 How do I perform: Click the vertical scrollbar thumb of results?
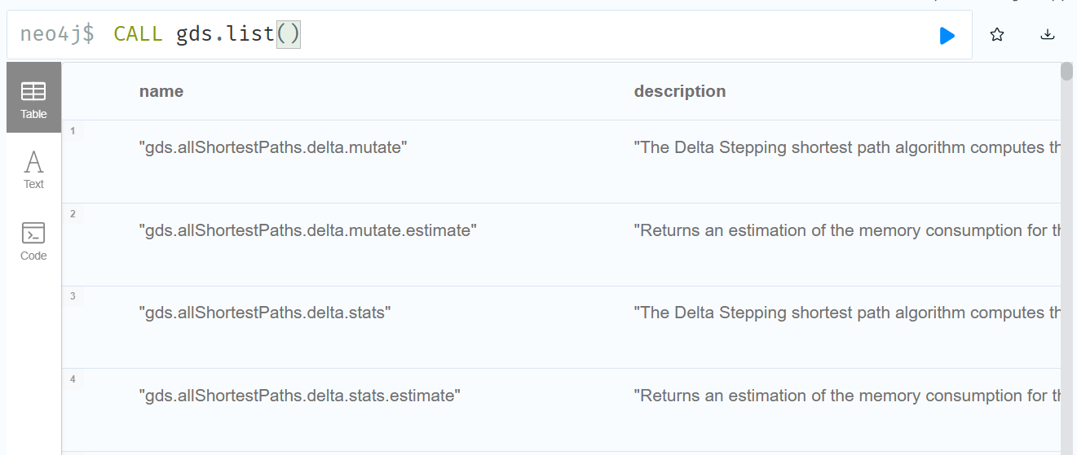click(x=1066, y=72)
